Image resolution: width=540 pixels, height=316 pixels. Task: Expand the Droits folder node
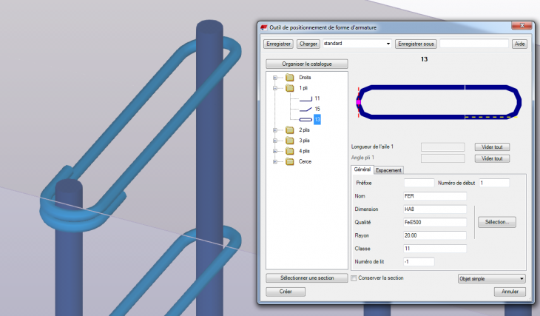tap(275, 78)
